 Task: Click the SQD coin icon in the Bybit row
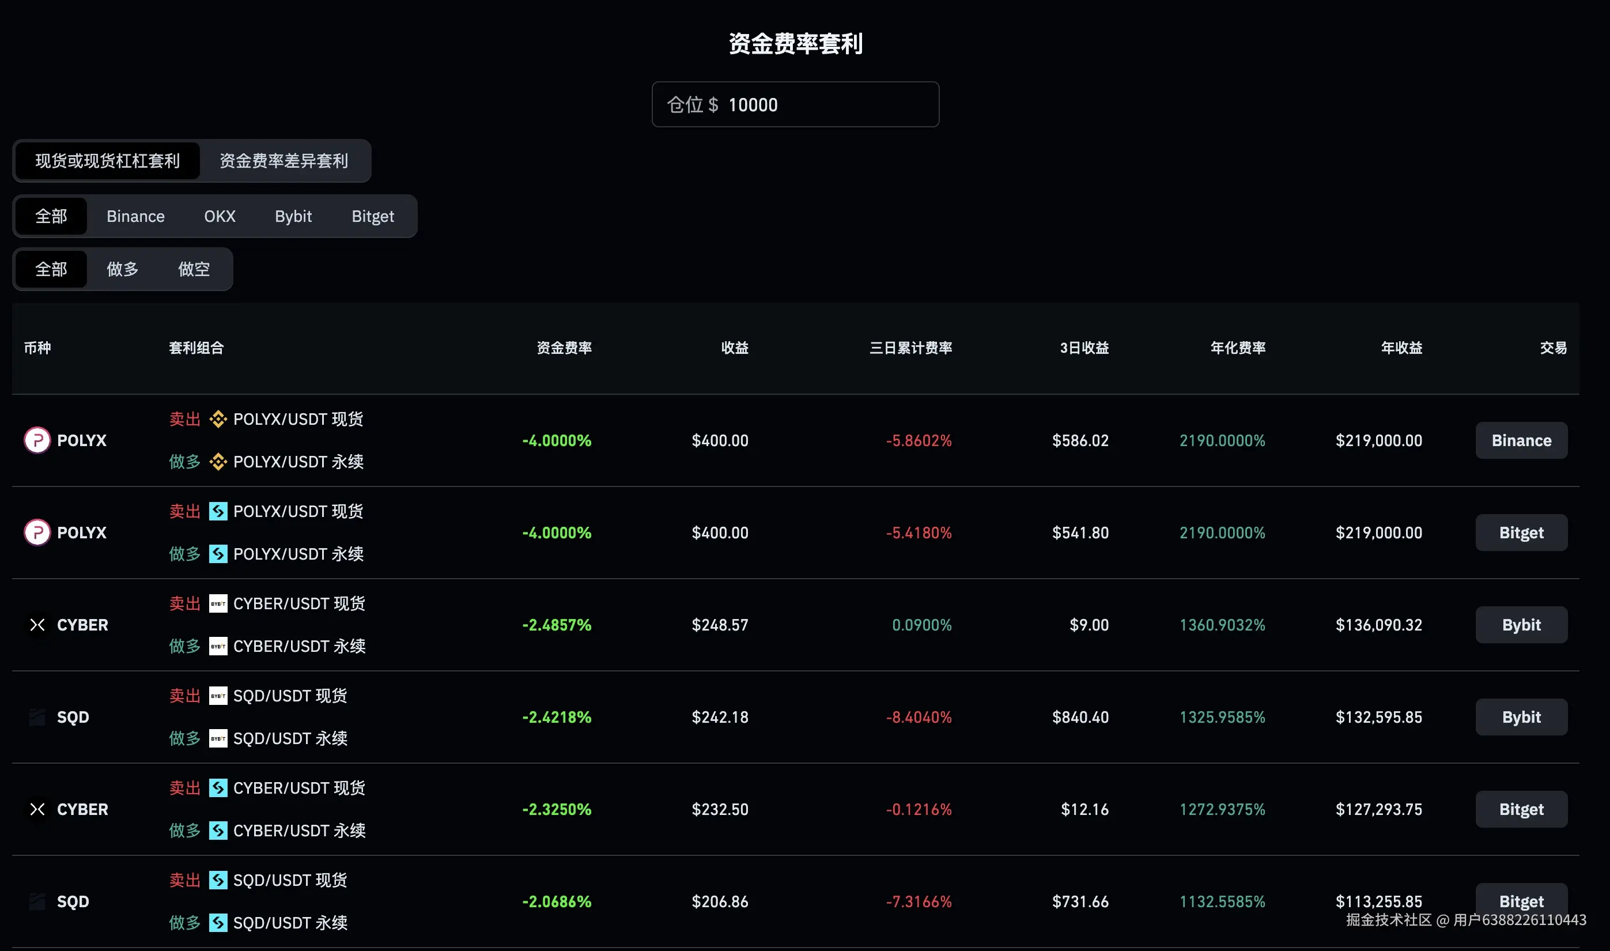37,717
